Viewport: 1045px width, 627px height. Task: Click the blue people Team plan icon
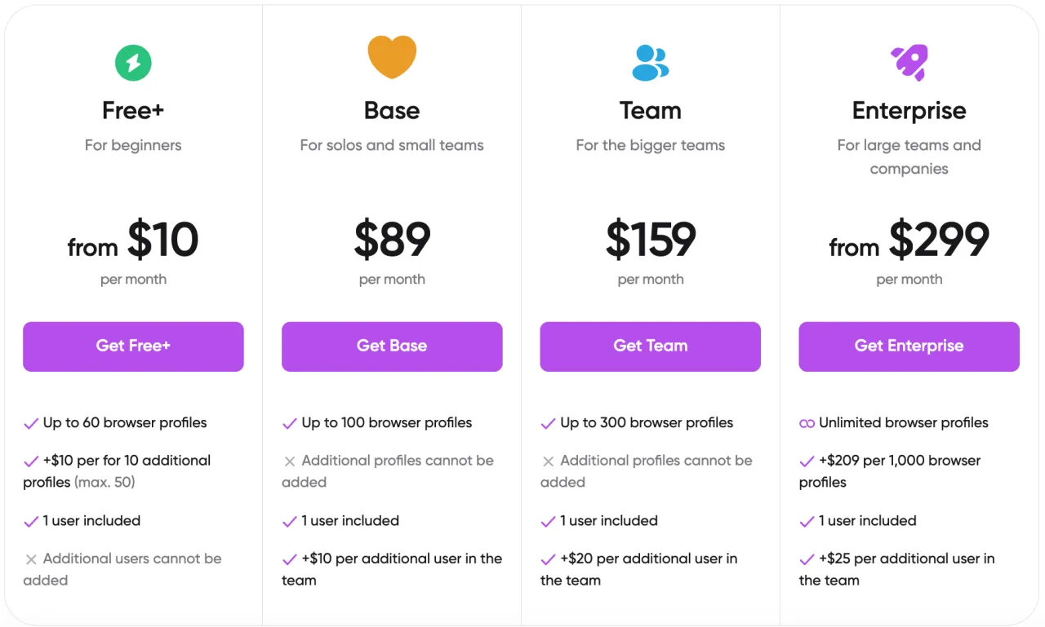[x=651, y=63]
